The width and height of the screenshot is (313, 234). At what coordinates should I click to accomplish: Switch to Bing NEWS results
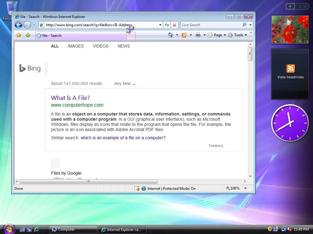point(124,46)
